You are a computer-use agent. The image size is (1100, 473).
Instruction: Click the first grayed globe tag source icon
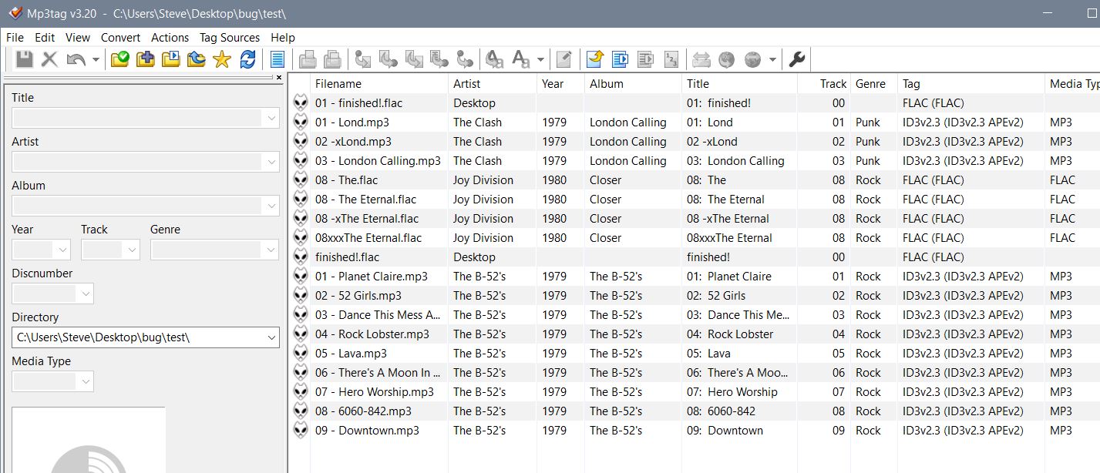click(x=726, y=59)
